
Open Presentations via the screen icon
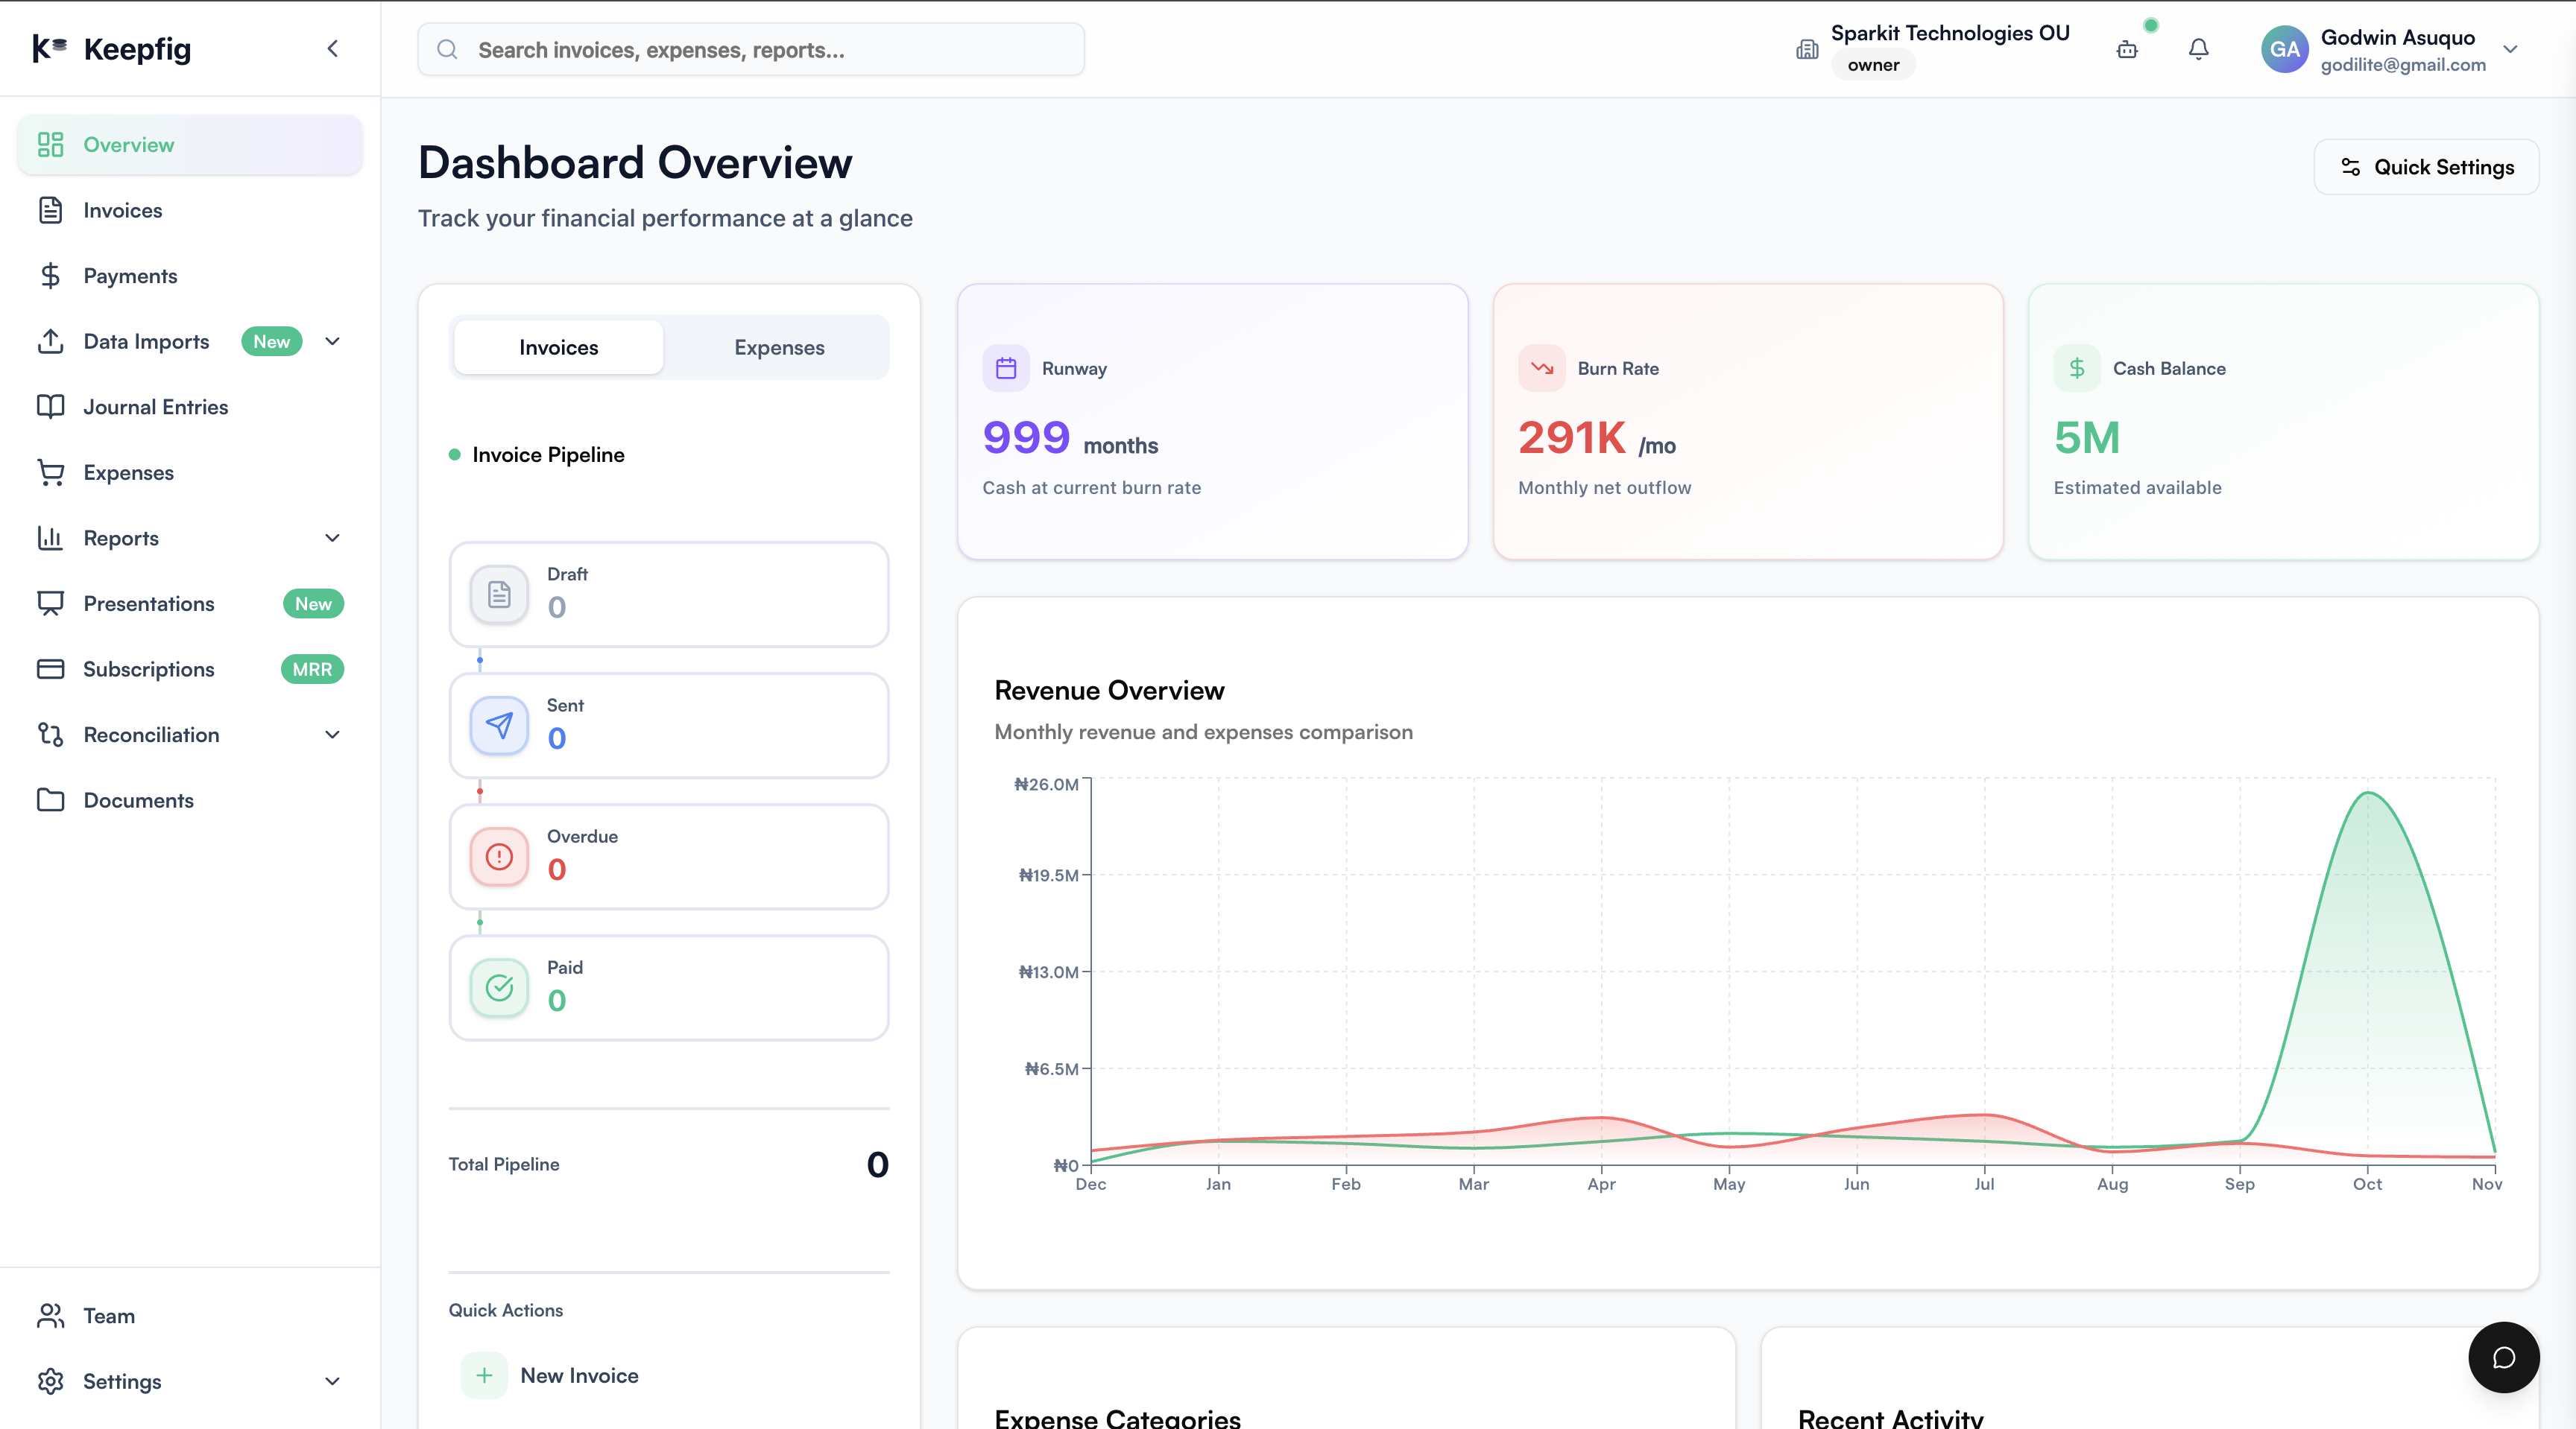tap(51, 603)
